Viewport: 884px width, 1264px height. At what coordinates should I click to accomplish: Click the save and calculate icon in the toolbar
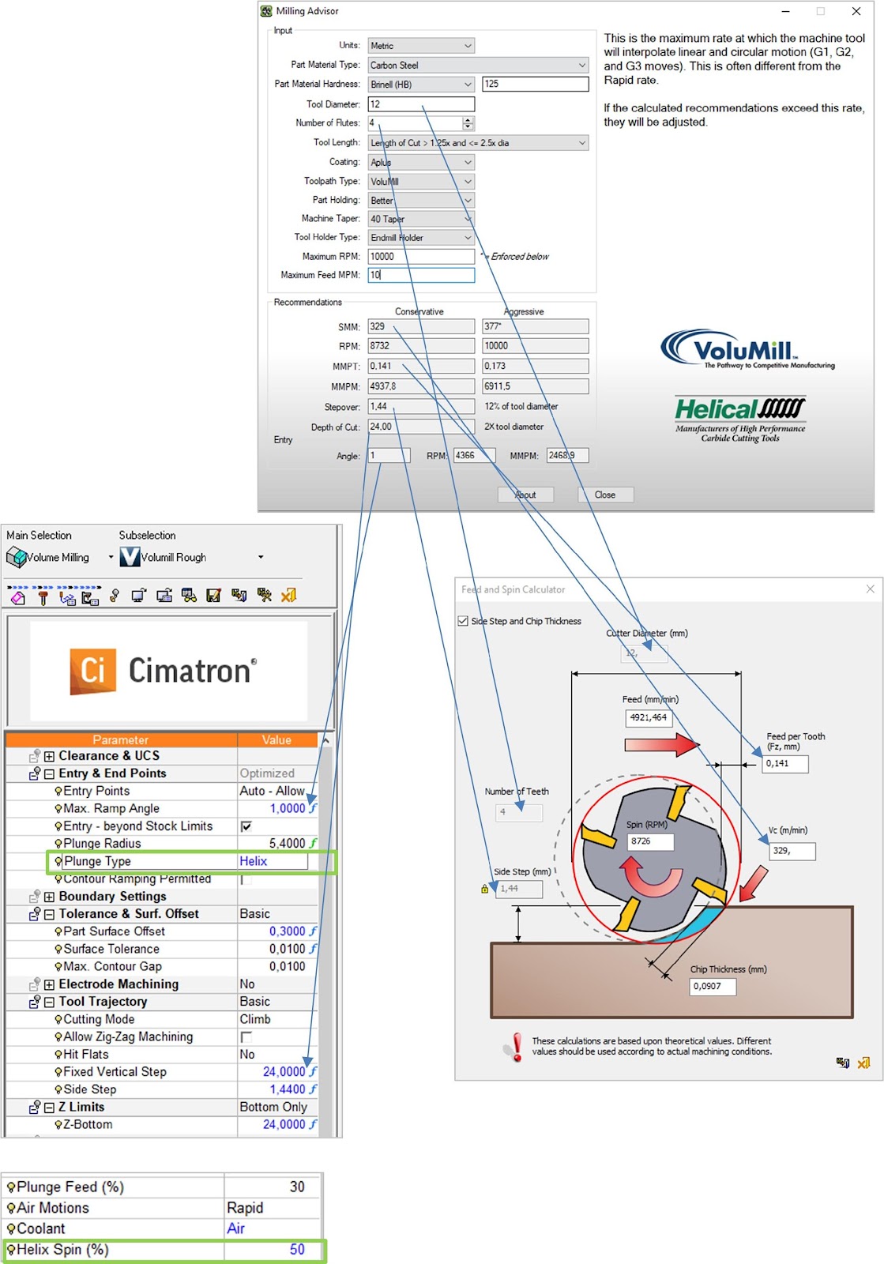[x=264, y=596]
